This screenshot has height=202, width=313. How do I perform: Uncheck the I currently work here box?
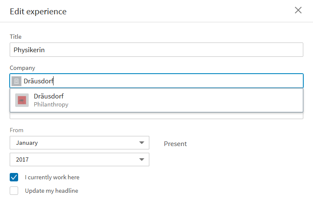(x=14, y=177)
